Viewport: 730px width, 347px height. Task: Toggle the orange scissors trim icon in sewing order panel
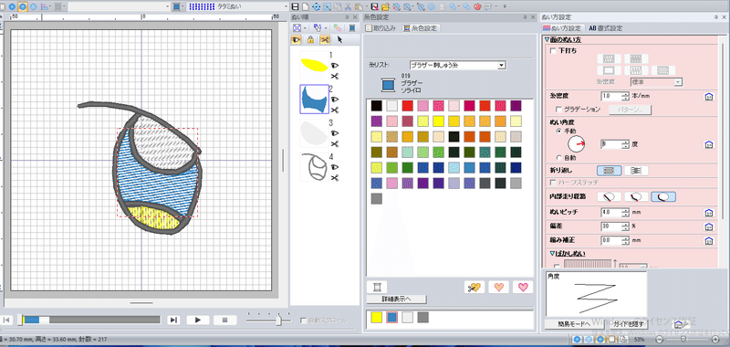pyautogui.click(x=325, y=40)
